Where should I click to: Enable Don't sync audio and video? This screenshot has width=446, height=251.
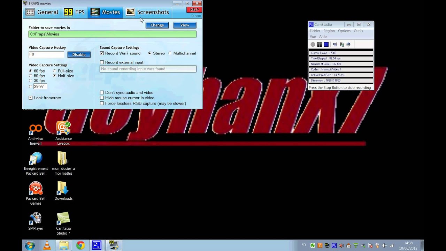(102, 93)
